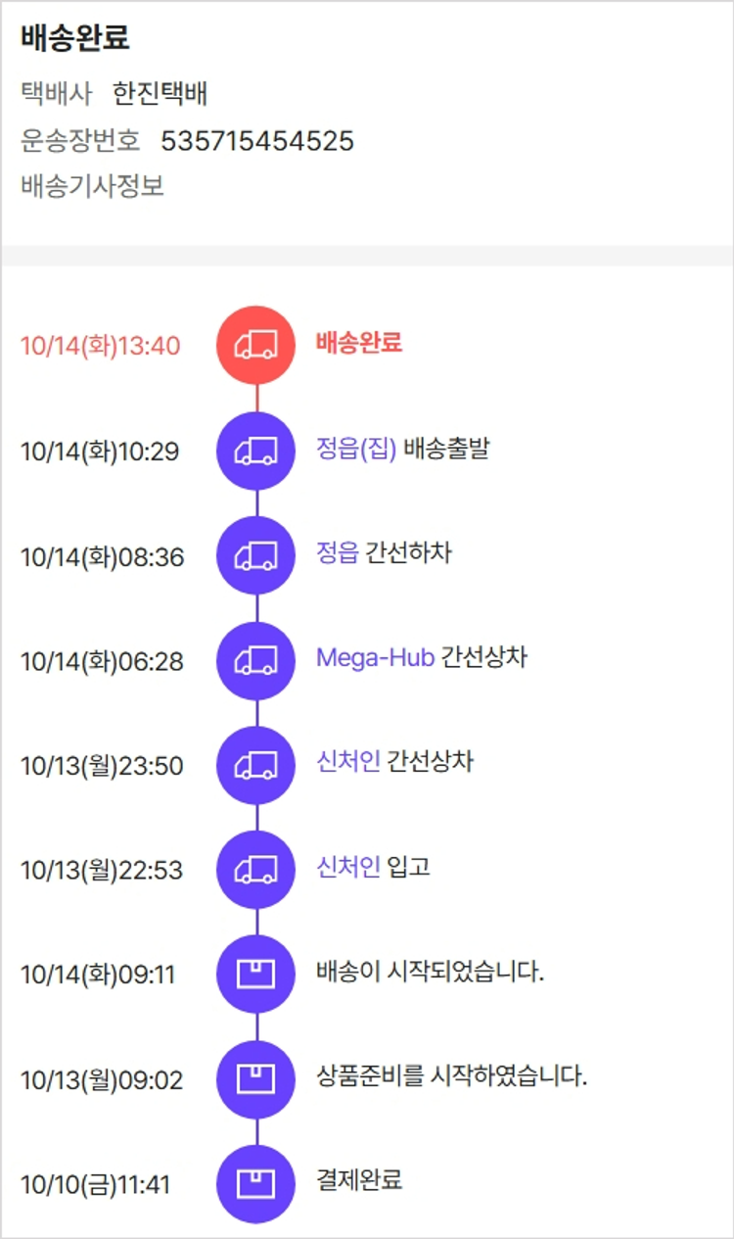Select tracking number 535715454525
The image size is (734, 1239).
point(257,142)
